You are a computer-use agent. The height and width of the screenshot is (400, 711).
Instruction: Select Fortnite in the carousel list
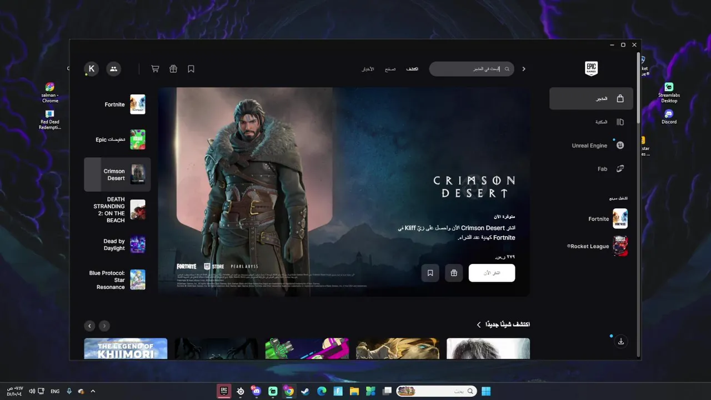click(x=117, y=104)
